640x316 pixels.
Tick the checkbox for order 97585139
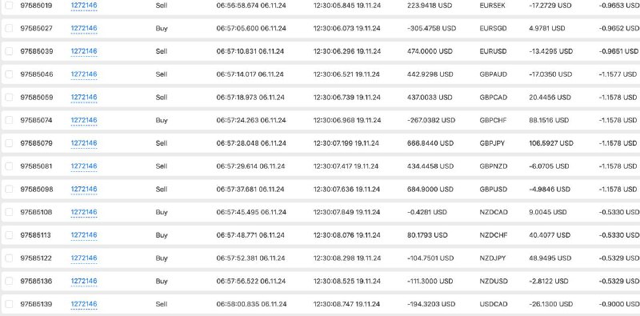click(9, 304)
